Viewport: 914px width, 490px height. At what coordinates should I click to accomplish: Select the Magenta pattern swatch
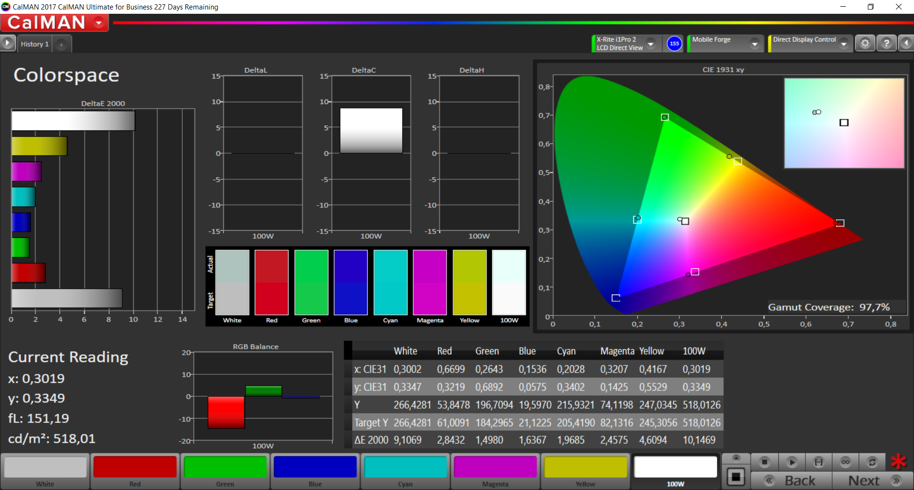495,471
